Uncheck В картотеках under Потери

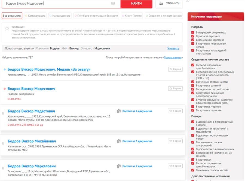pyautogui.click(x=193, y=159)
